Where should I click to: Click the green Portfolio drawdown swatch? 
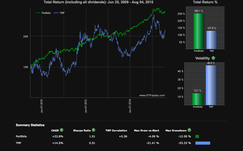pyautogui.click(x=197, y=137)
